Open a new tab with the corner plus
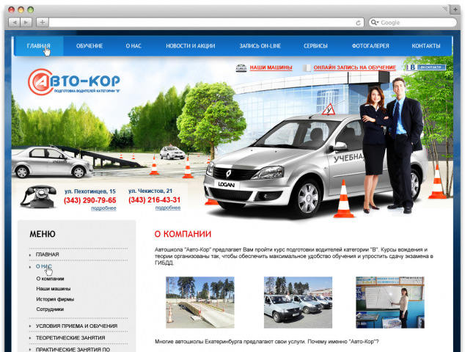 (455, 10)
